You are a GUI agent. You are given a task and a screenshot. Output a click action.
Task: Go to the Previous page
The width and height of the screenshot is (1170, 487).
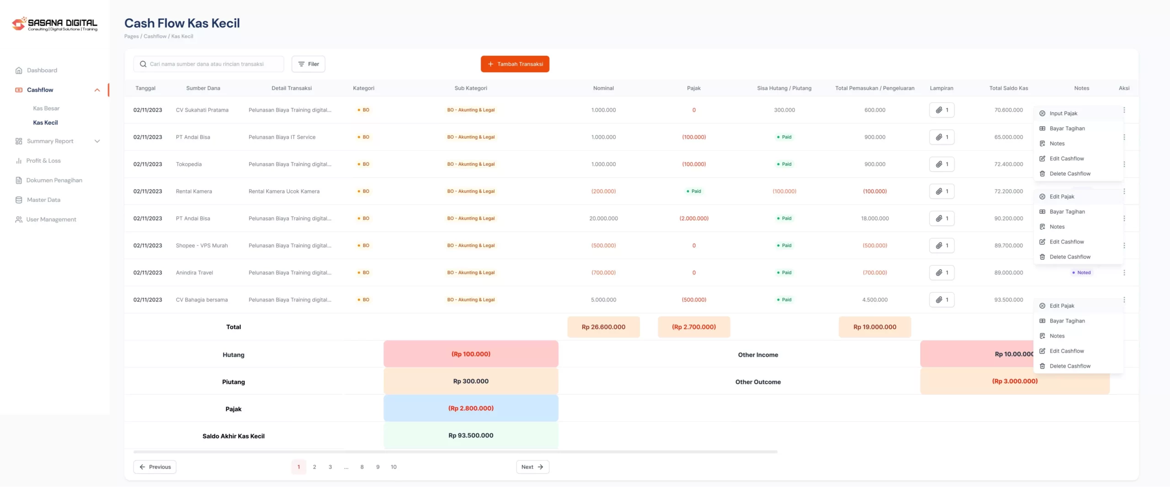[x=155, y=467]
